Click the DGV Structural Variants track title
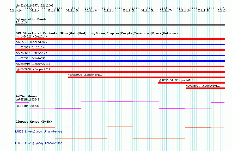Screen dimensions: 232x151 97,33
